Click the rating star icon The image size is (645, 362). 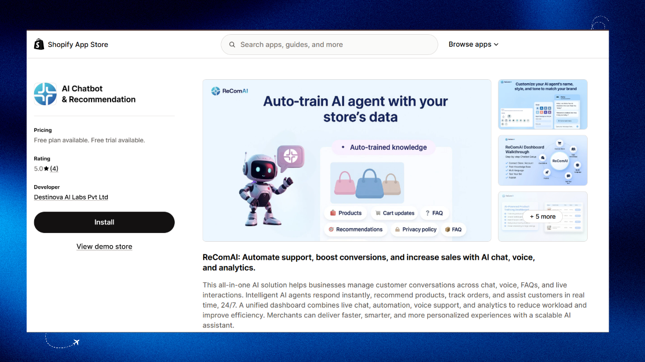46,168
